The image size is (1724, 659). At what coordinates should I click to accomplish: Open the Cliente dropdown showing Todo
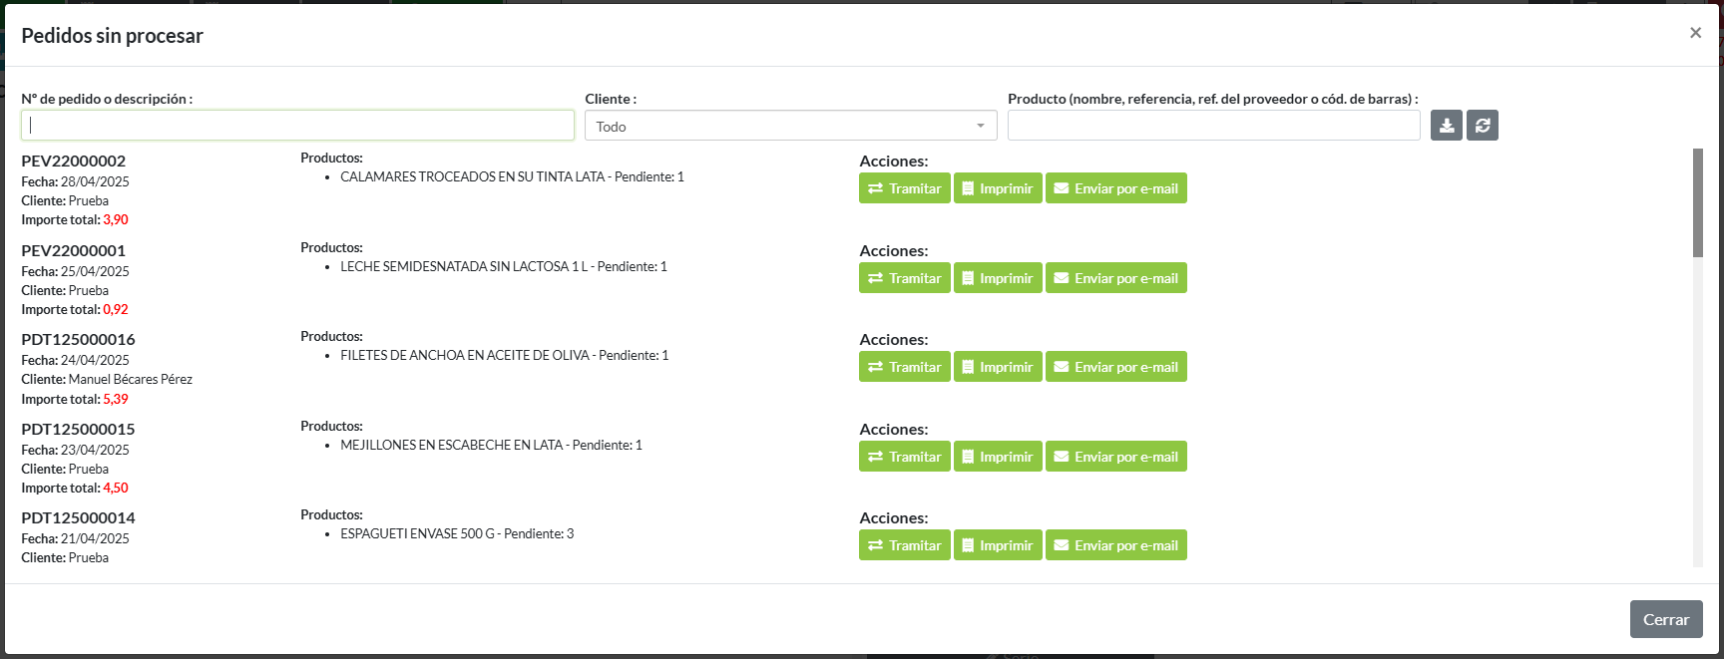click(790, 126)
